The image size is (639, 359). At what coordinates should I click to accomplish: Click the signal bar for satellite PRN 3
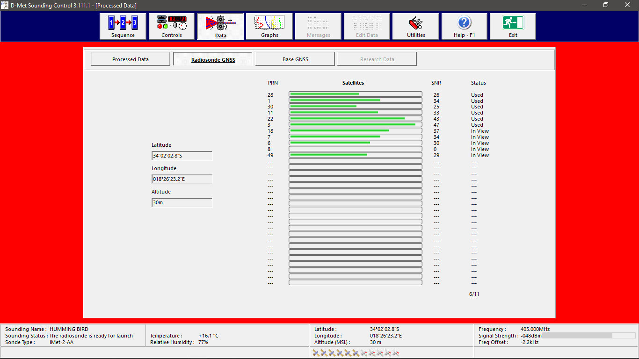(355, 124)
